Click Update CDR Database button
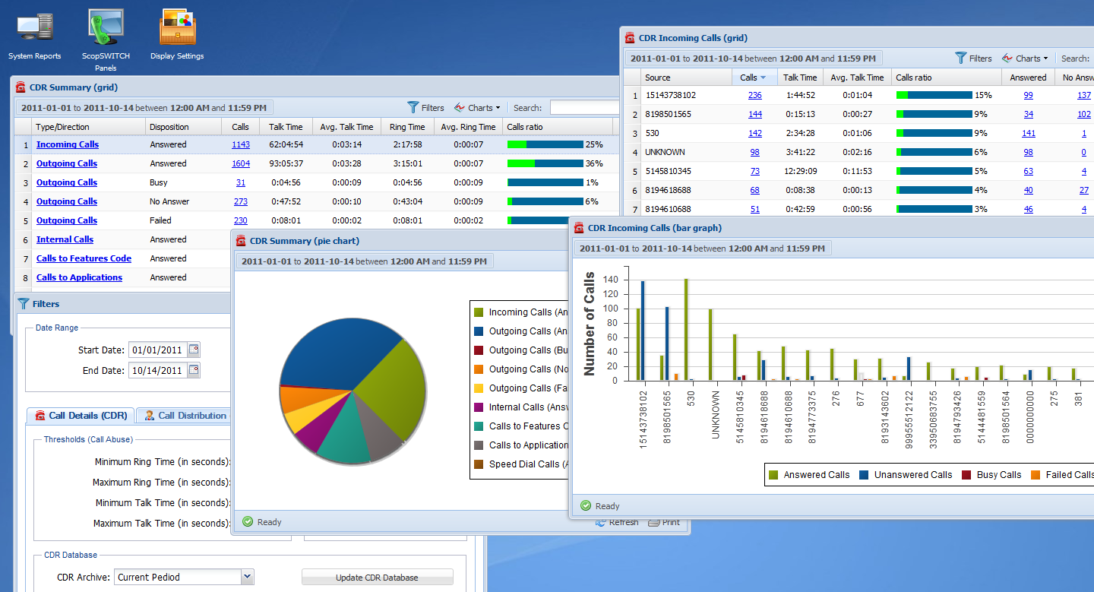This screenshot has height=592, width=1094. coord(377,578)
